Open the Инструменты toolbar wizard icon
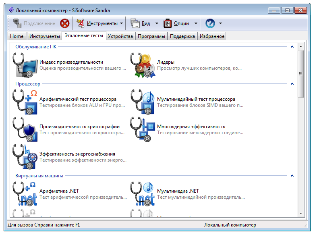This screenshot has width=317, height=239. [x=80, y=23]
